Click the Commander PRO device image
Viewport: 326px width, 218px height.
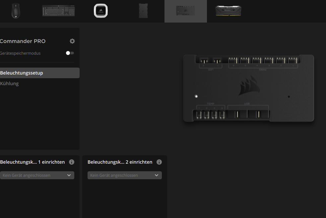coord(249,88)
